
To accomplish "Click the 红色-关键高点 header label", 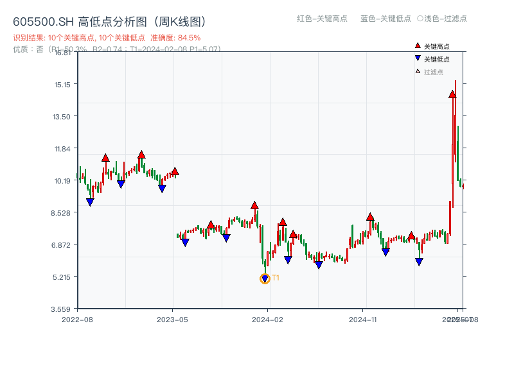I will coord(322,19).
